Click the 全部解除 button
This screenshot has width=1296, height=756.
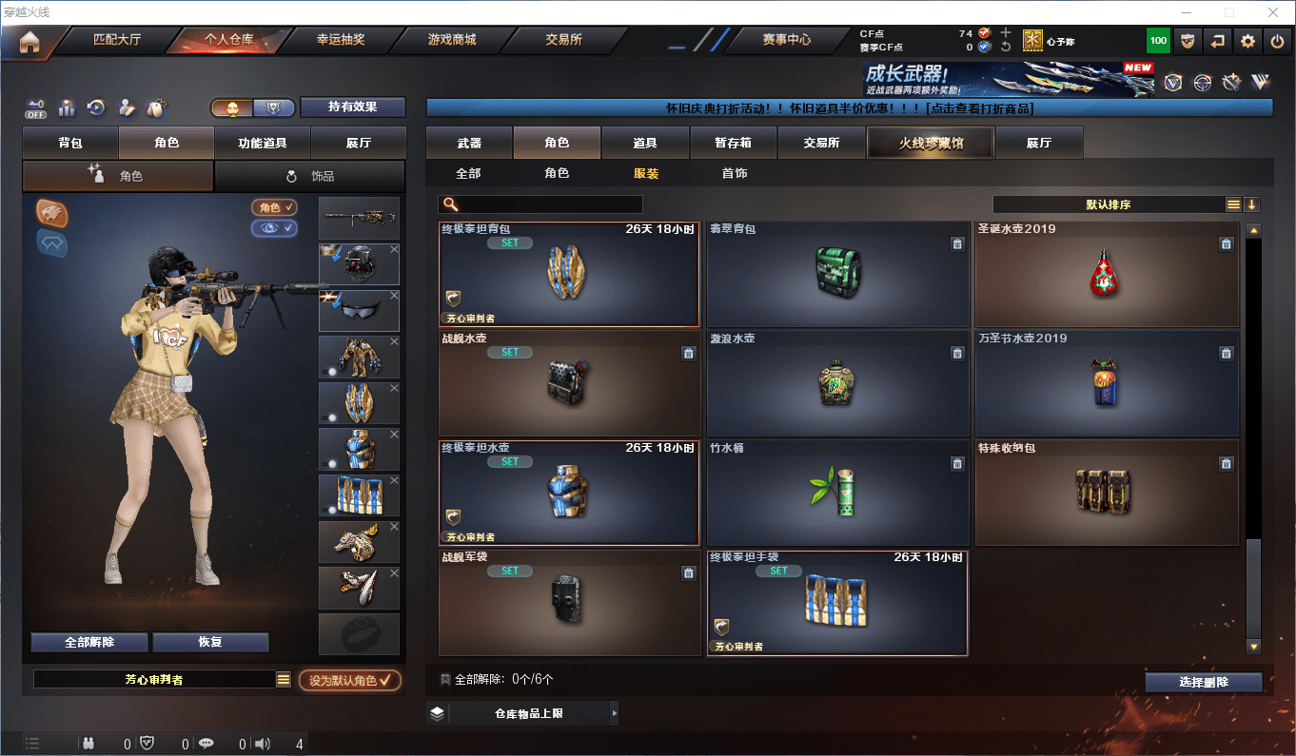[89, 642]
